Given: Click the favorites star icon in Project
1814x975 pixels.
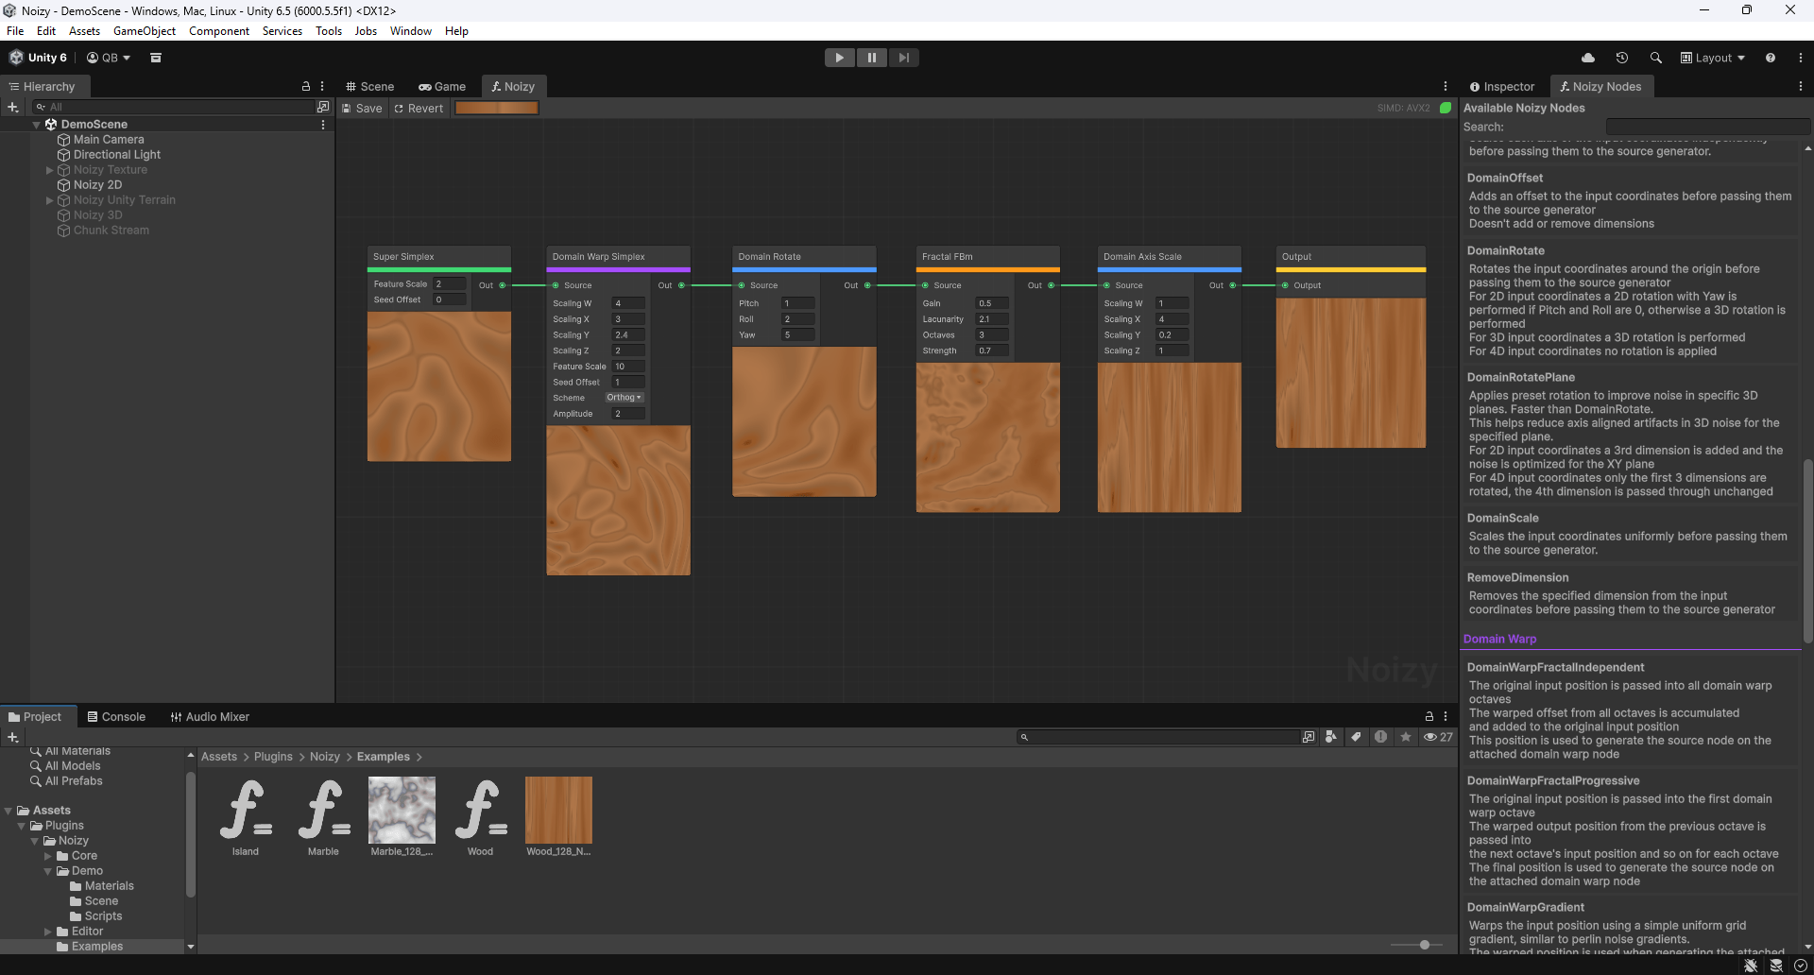Looking at the screenshot, I should pos(1406,737).
